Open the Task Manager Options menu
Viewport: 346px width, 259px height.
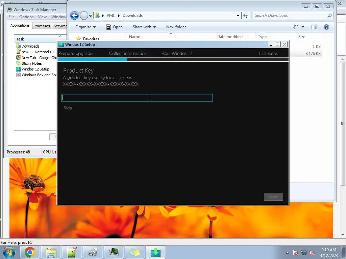click(26, 17)
